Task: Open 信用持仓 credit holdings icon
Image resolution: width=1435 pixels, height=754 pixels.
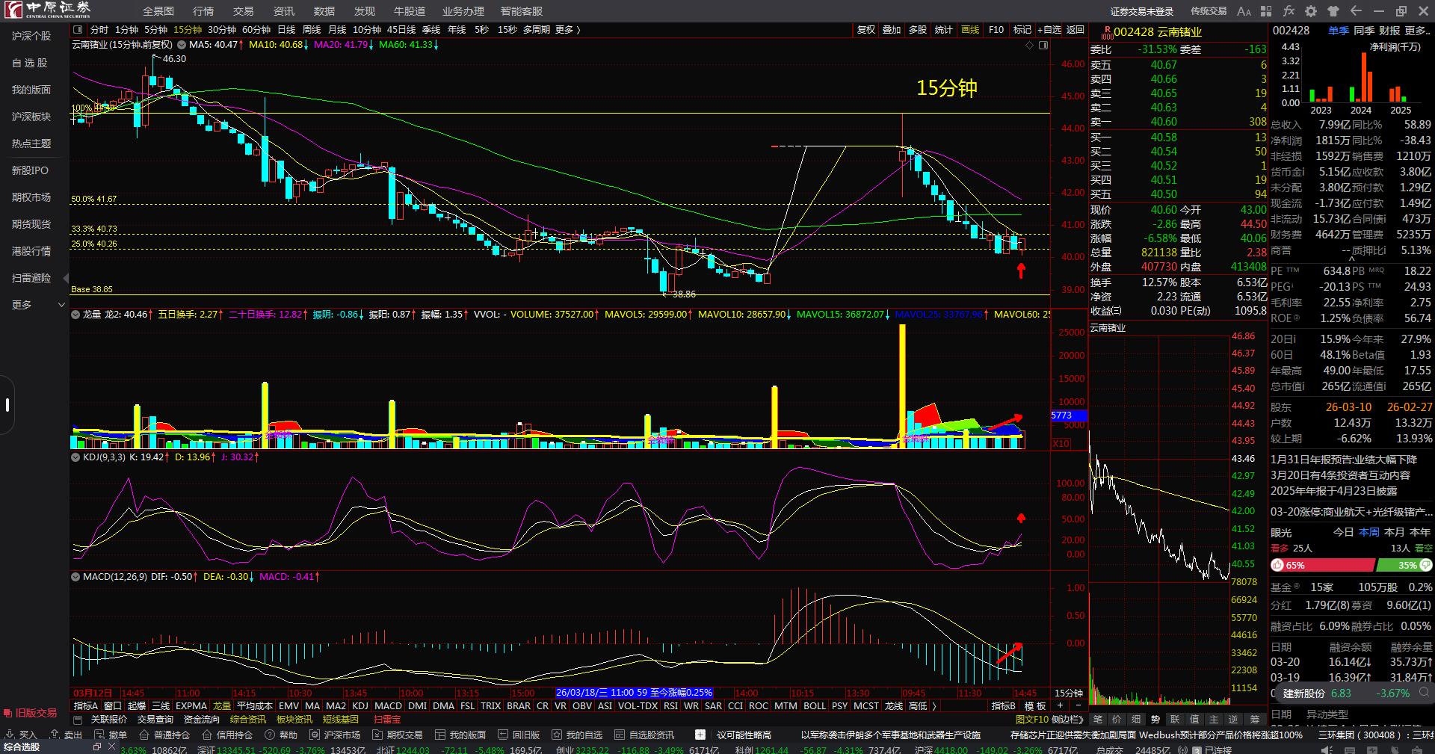Action: pyautogui.click(x=207, y=735)
